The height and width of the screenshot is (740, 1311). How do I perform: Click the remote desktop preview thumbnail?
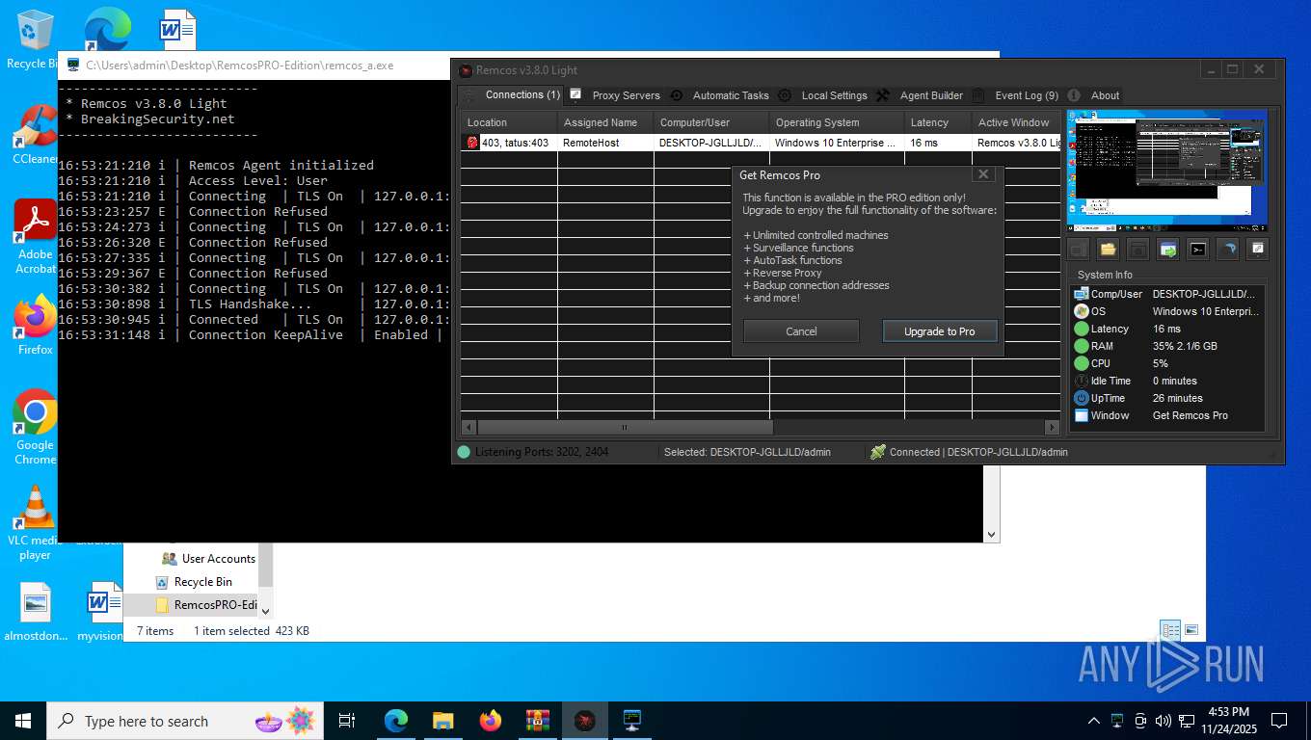tap(1168, 170)
